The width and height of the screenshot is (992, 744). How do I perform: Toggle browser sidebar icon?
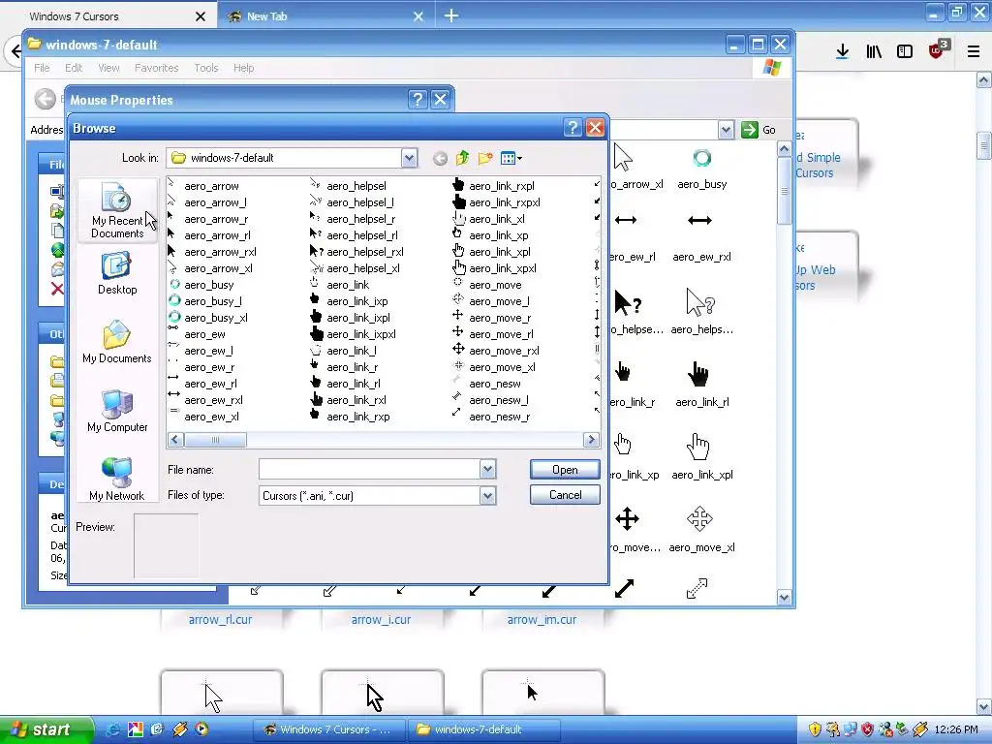905,52
